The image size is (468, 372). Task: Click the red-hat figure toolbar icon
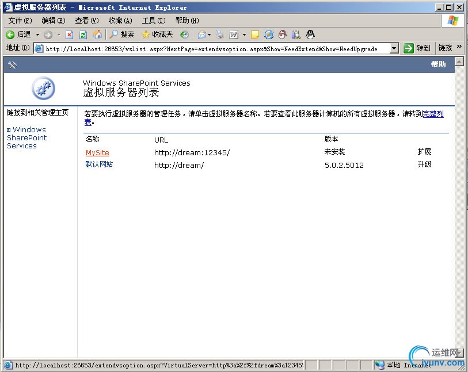pos(282,34)
